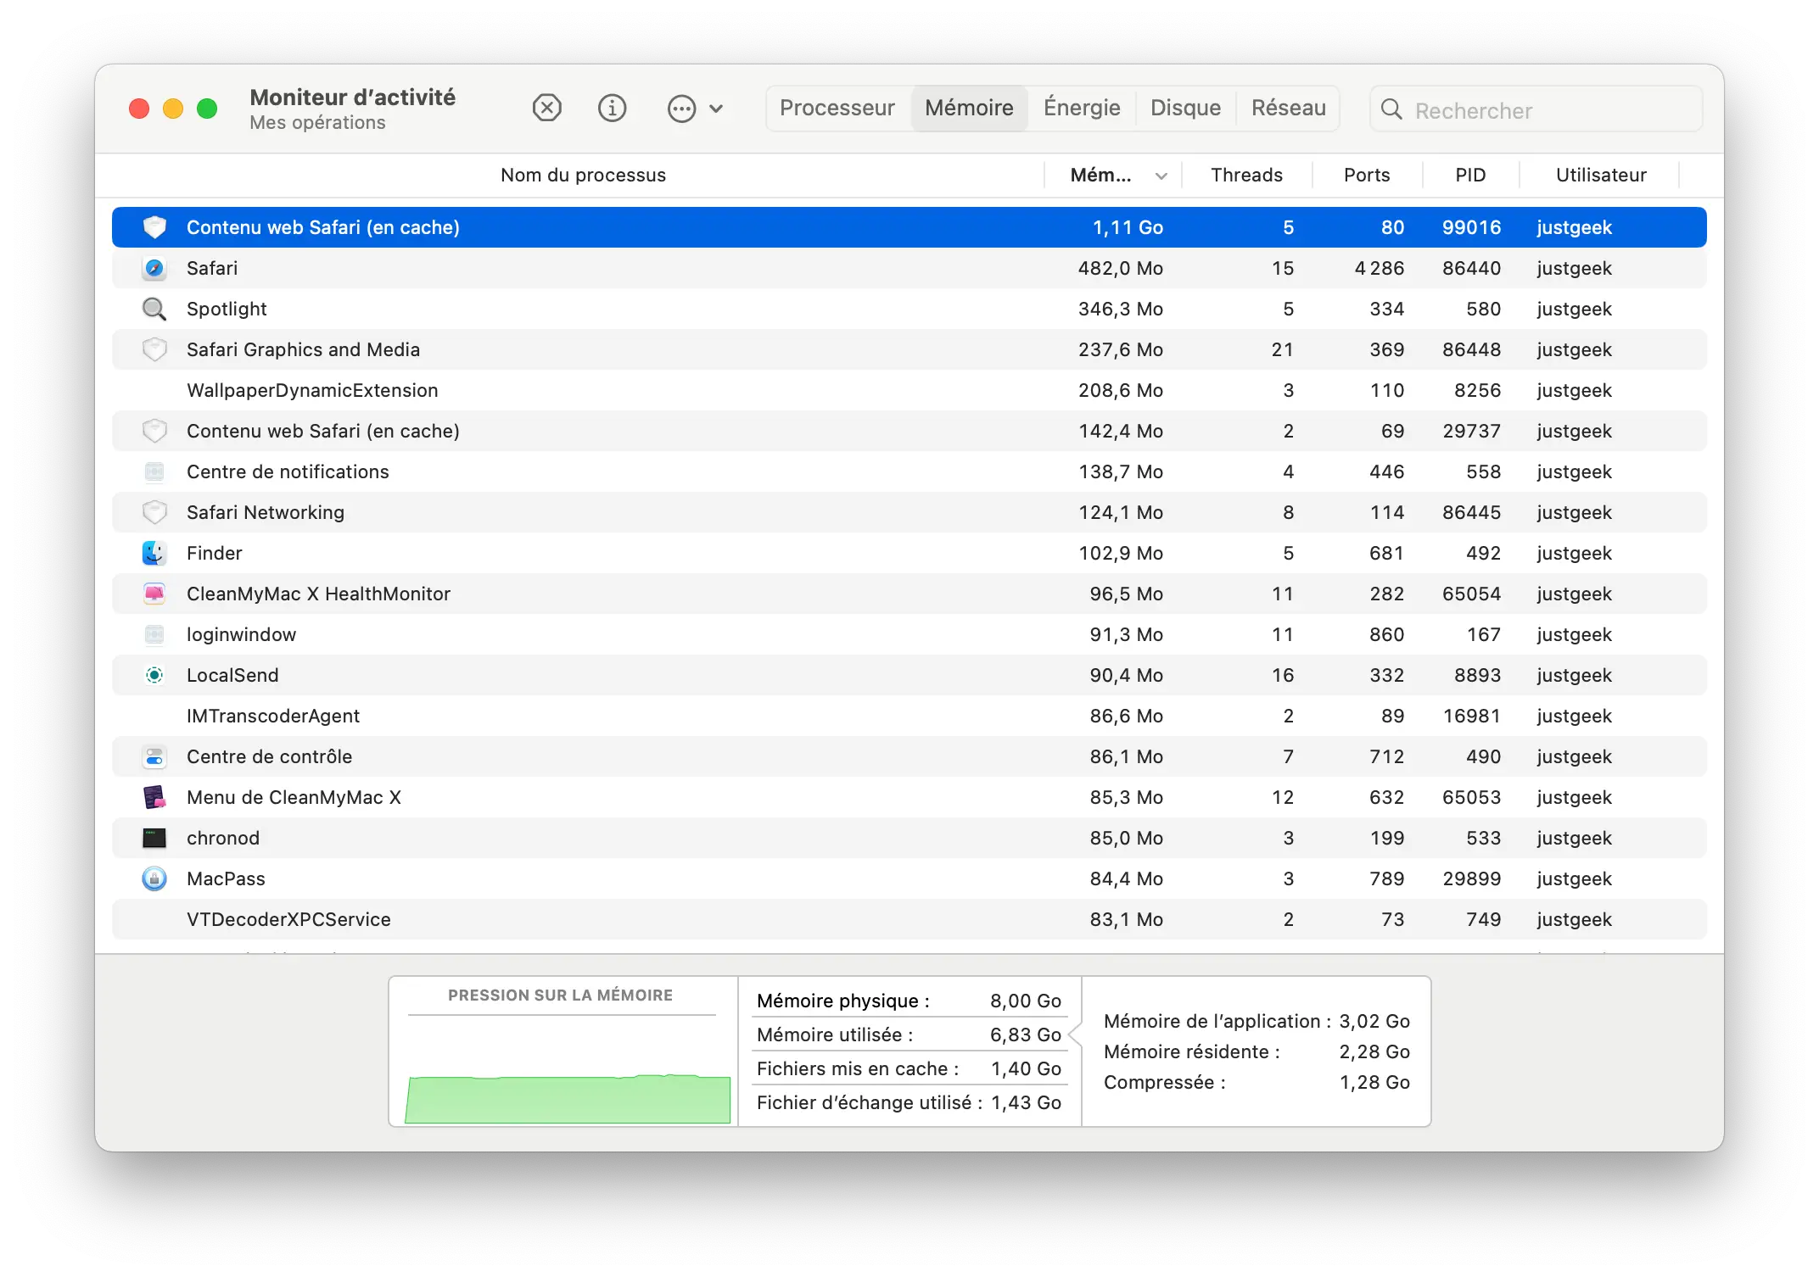This screenshot has width=1819, height=1277.
Task: Switch to the Processeur tab
Action: tap(837, 109)
